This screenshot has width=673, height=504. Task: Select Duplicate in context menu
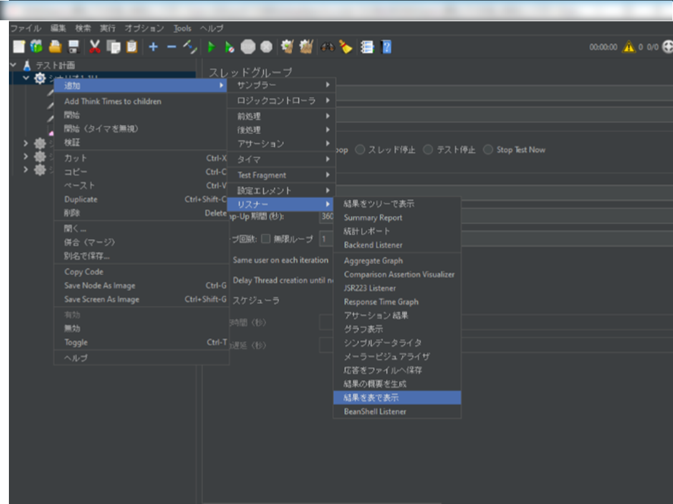(141, 199)
